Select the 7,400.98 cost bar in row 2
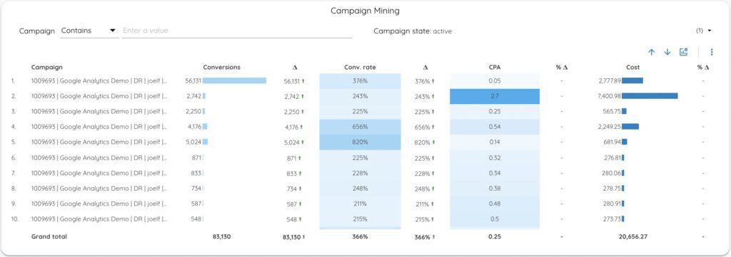This screenshot has width=731, height=257. tap(650, 96)
